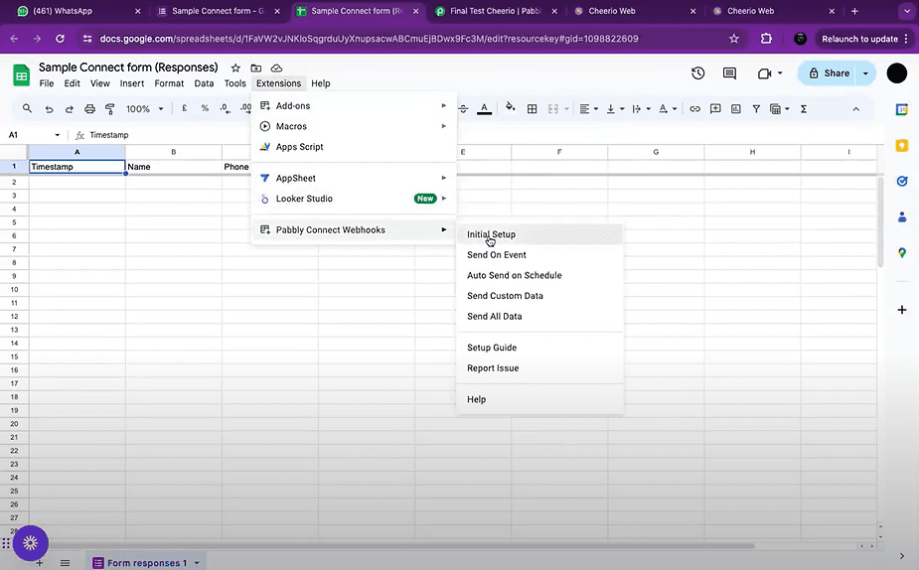Click the create filter funnel icon

click(756, 109)
